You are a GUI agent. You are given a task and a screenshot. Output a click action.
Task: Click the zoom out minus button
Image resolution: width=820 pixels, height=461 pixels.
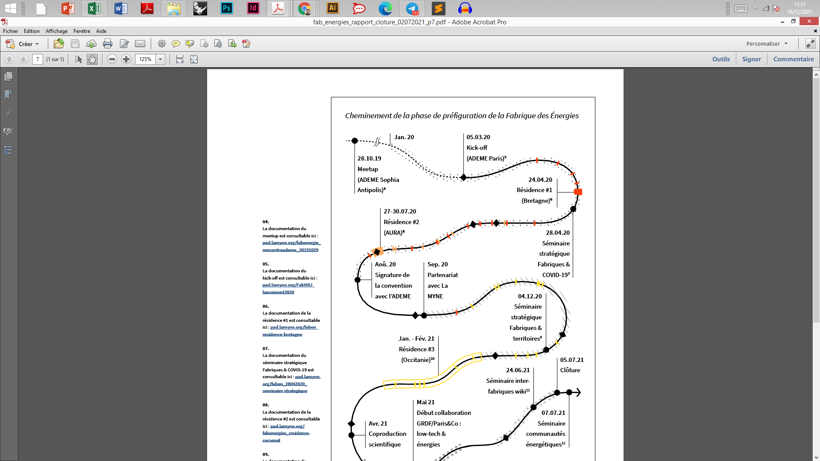(112, 59)
